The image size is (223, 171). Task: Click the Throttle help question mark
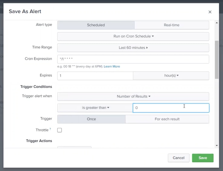tap(50, 129)
